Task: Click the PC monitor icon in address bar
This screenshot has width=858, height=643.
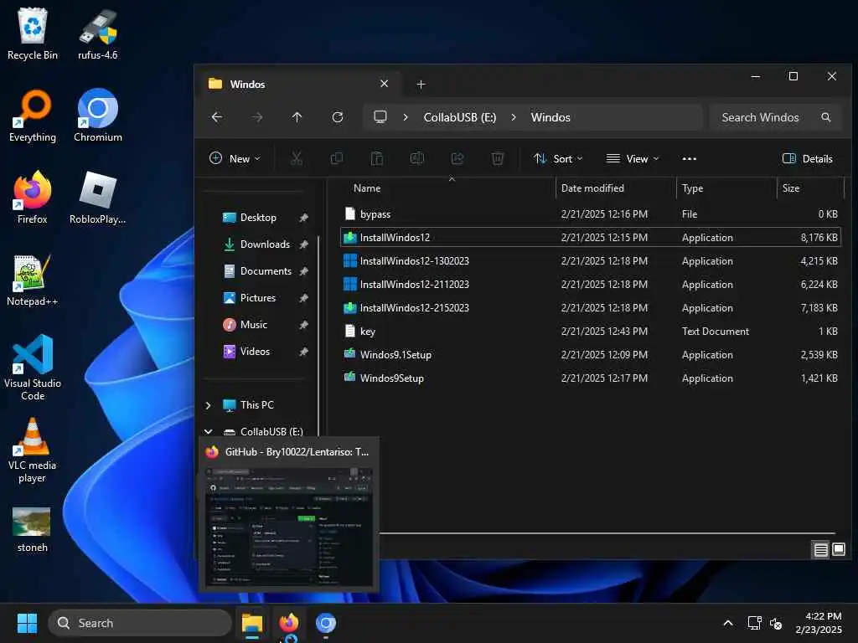Action: 380,117
